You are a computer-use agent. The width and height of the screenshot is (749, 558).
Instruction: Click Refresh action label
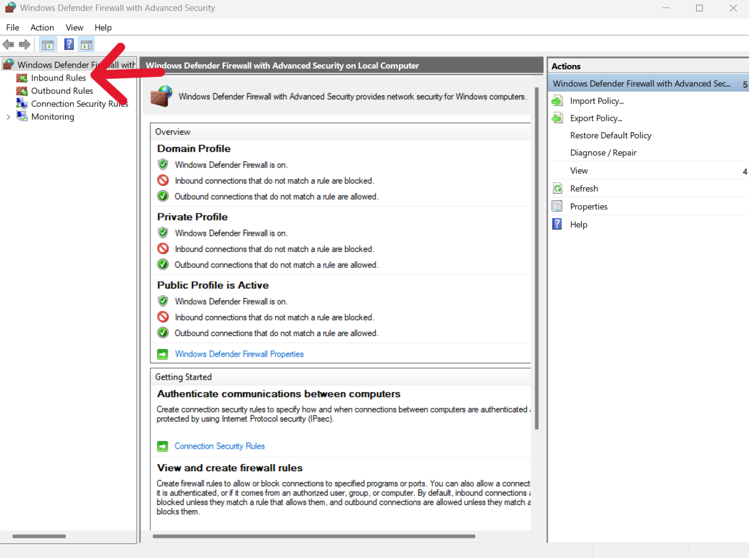tap(584, 189)
